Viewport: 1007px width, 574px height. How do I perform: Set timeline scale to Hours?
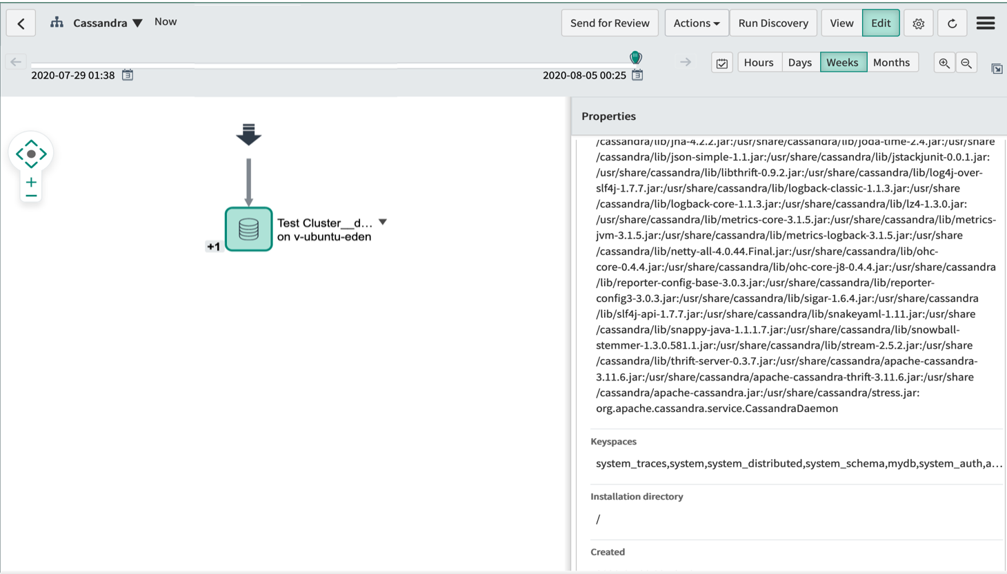point(759,63)
